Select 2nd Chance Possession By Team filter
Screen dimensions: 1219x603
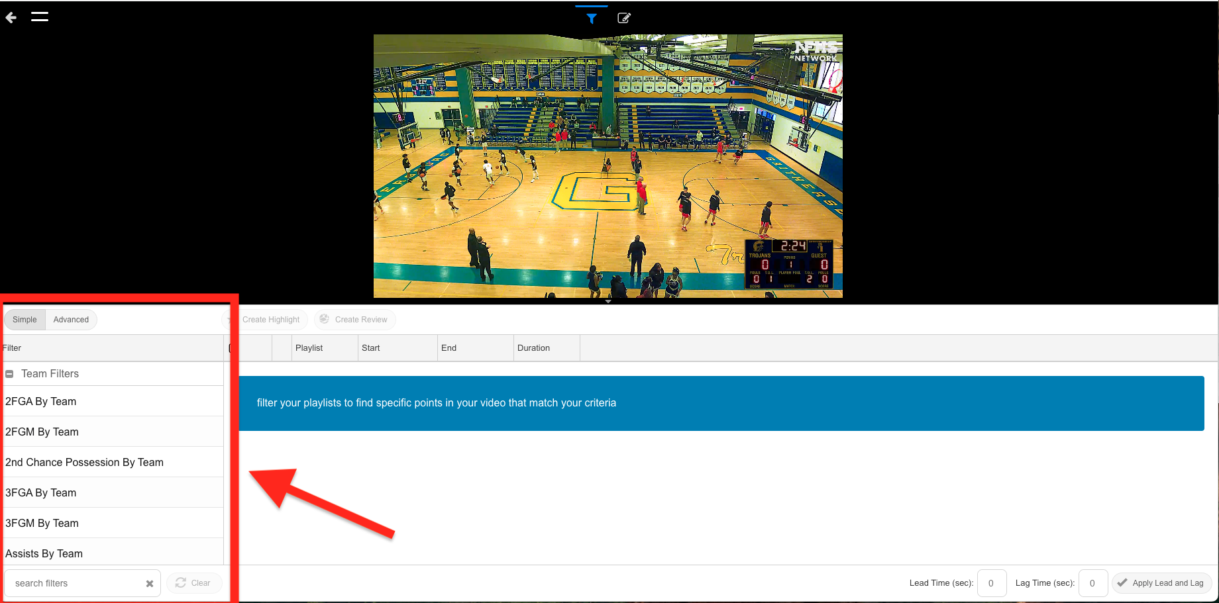(84, 463)
